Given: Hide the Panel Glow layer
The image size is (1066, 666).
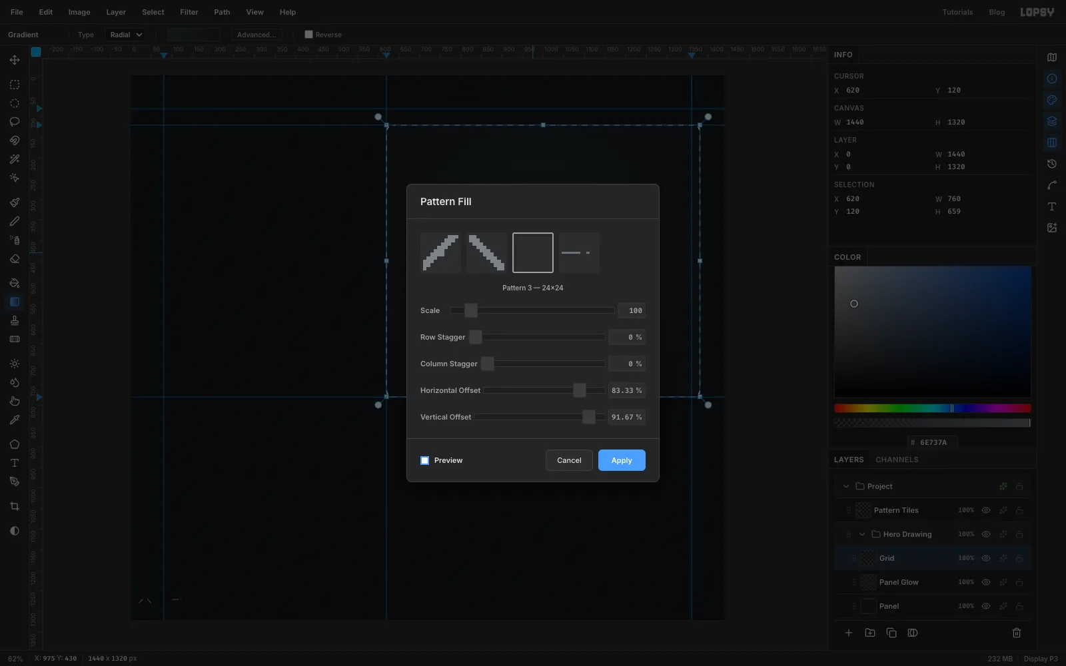Looking at the screenshot, I should [986, 582].
